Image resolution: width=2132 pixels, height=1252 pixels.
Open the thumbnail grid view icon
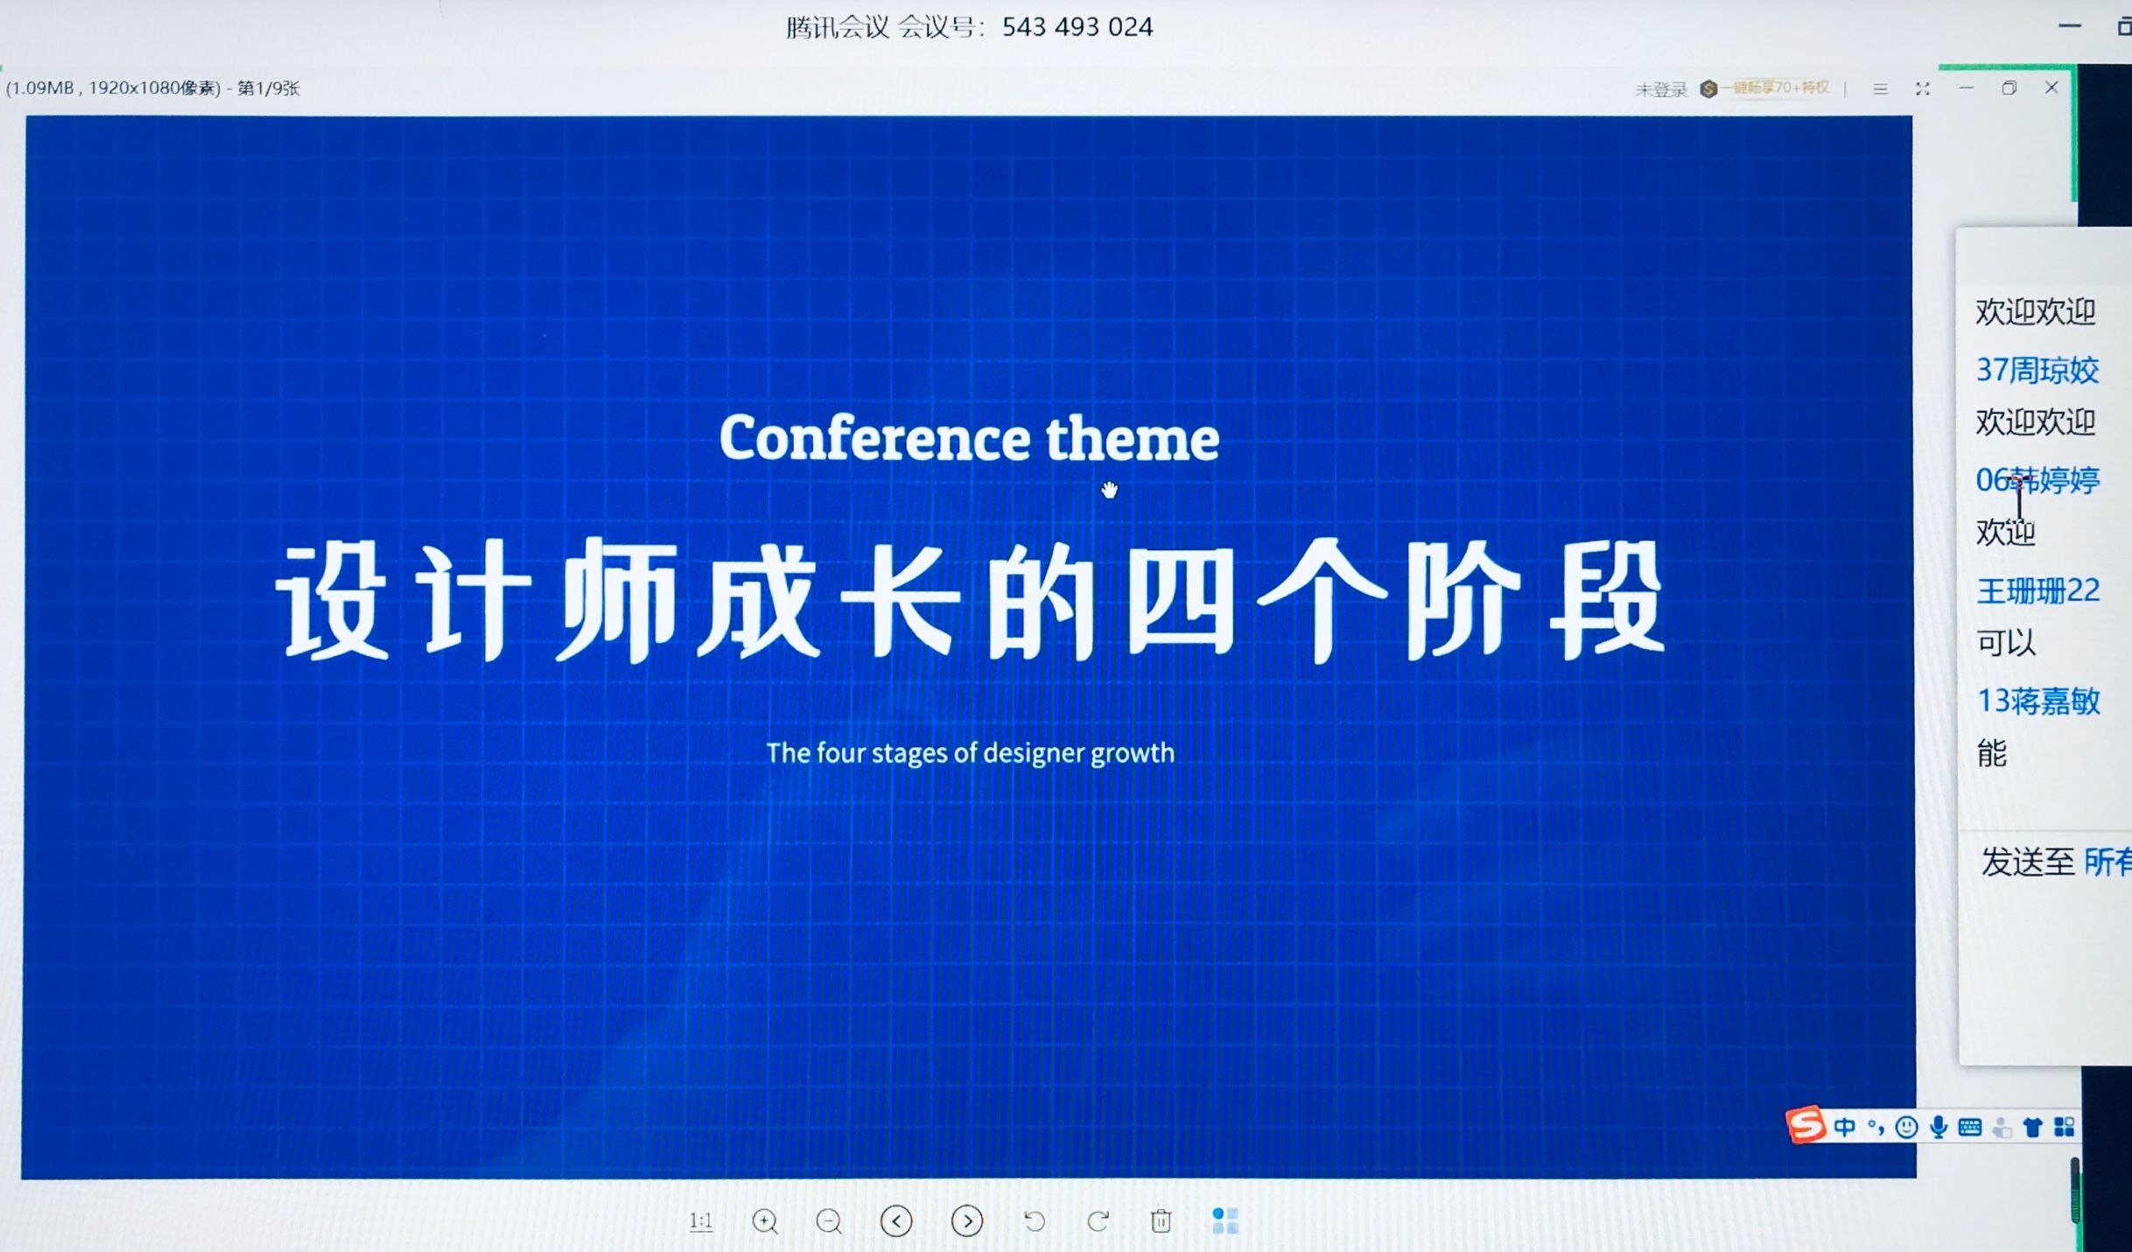pos(1225,1221)
